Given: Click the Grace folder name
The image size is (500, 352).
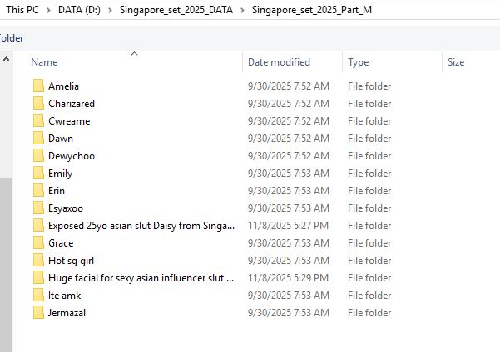Looking at the screenshot, I should pyautogui.click(x=61, y=243).
